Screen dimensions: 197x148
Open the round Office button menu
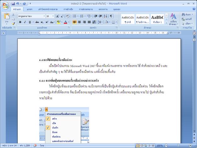coord(5,6)
